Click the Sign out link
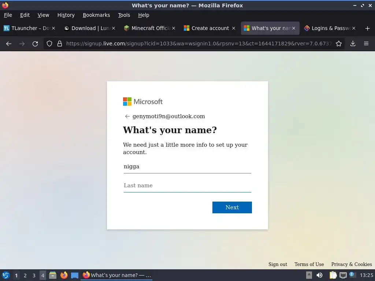This screenshot has width=375, height=281. [278, 264]
